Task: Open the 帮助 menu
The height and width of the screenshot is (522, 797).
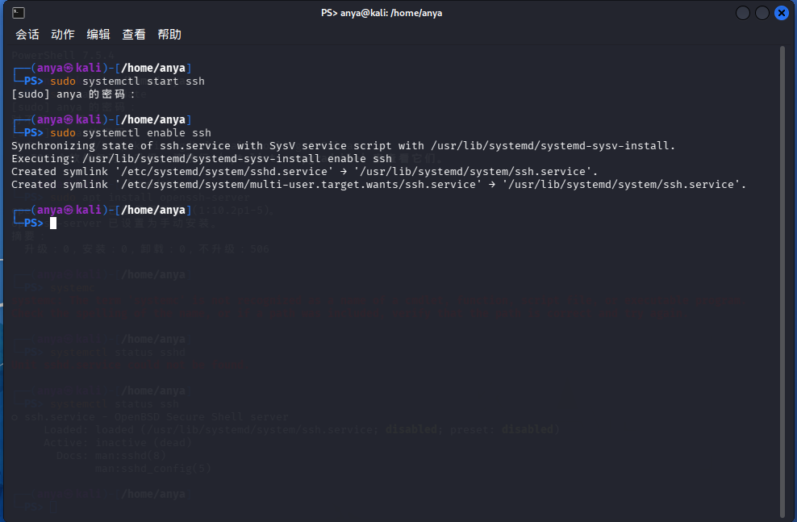Action: 169,35
